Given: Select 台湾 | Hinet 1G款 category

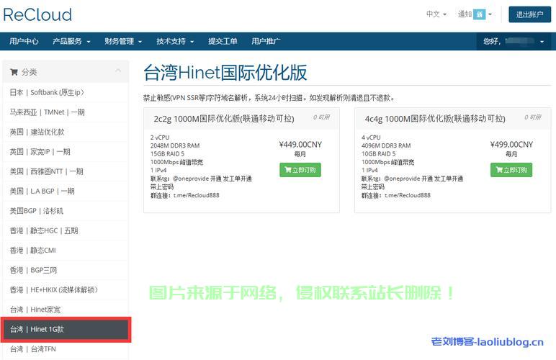Looking at the screenshot, I should coord(66,330).
